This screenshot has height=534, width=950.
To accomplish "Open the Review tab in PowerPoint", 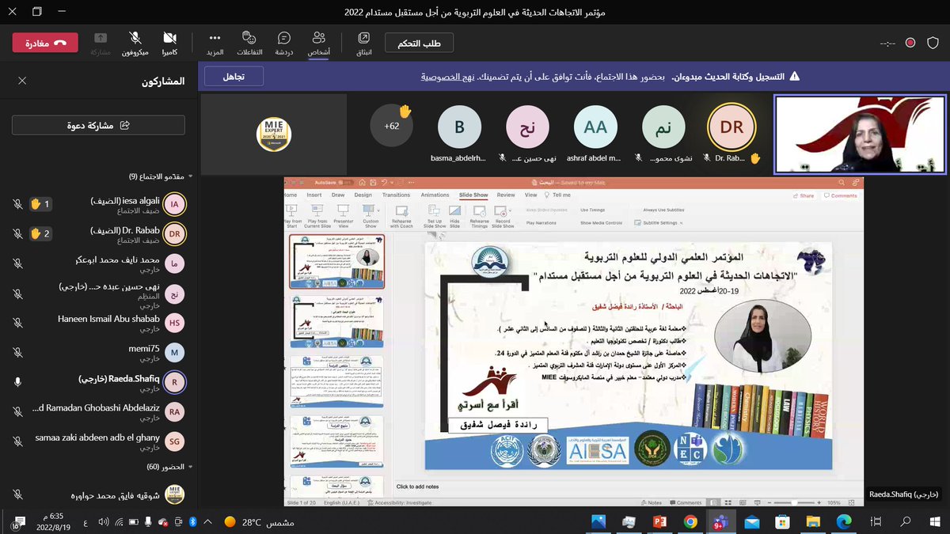I will pos(505,195).
